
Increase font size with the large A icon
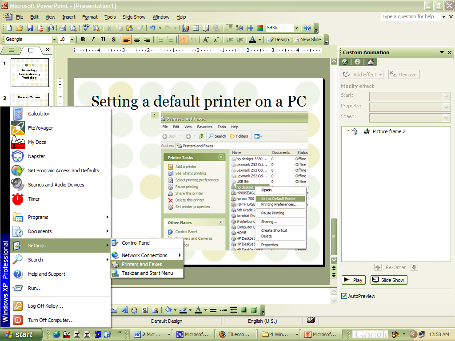(206, 40)
